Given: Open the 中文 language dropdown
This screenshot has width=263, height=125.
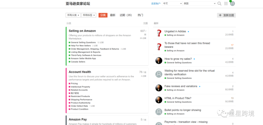Looking at the screenshot, I should pos(172,3).
